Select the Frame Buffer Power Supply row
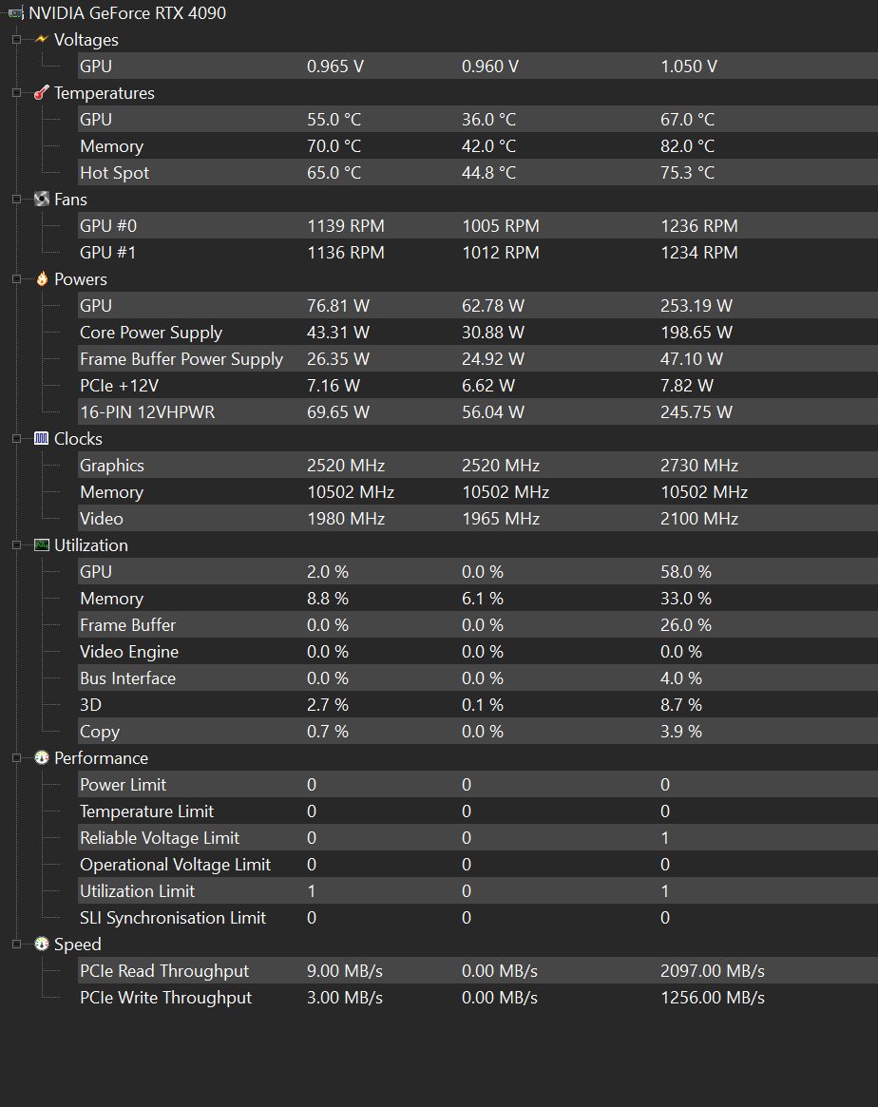 click(478, 358)
